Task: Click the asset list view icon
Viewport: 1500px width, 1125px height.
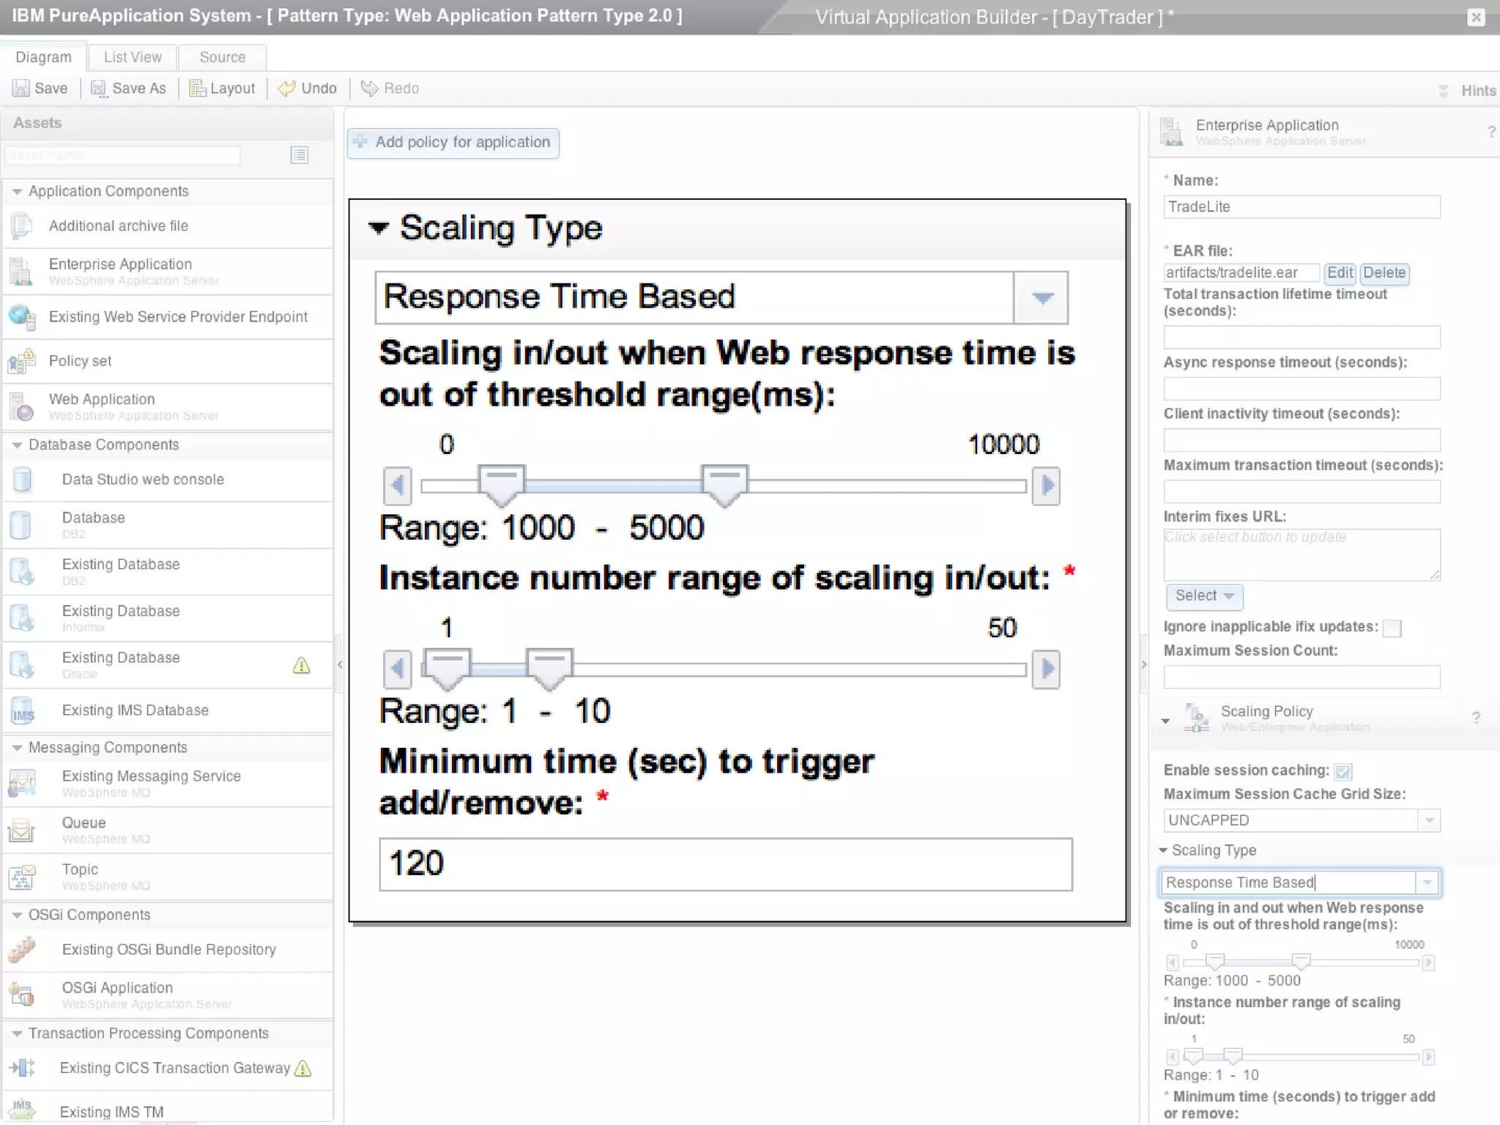Action: click(299, 155)
